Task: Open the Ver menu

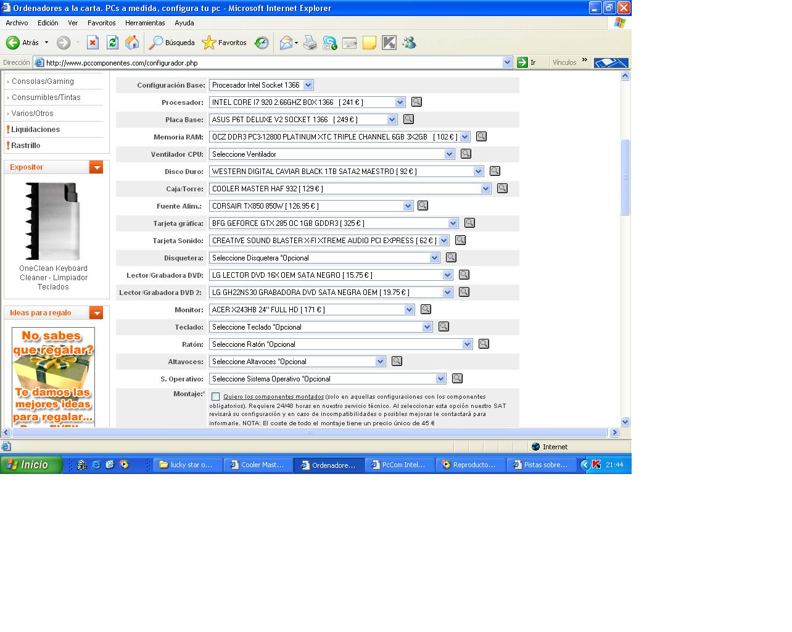Action: [x=73, y=23]
